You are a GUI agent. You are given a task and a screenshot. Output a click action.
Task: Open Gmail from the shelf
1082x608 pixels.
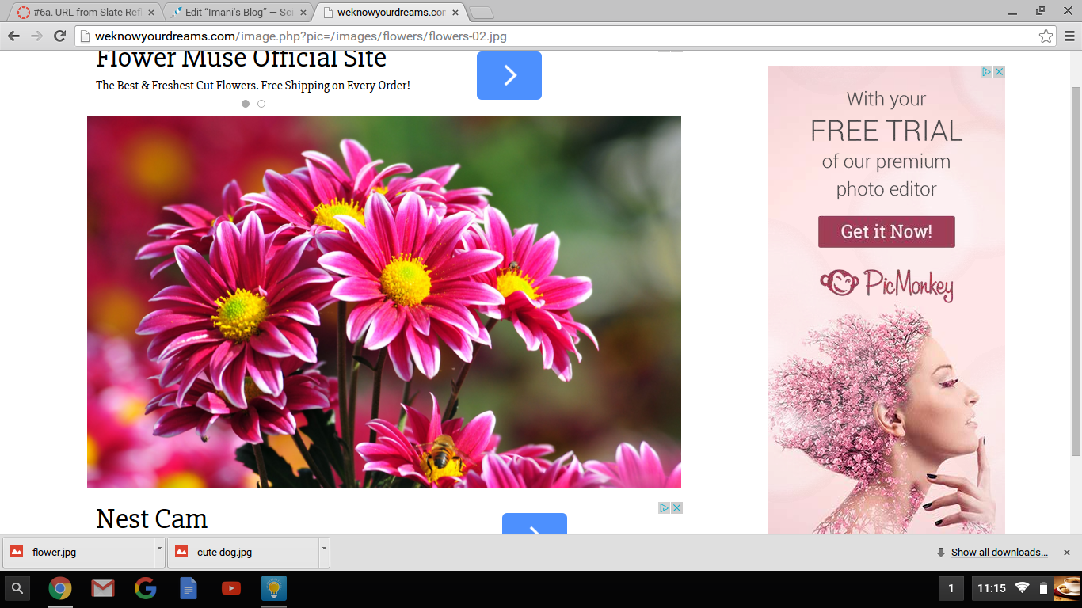[x=102, y=588]
